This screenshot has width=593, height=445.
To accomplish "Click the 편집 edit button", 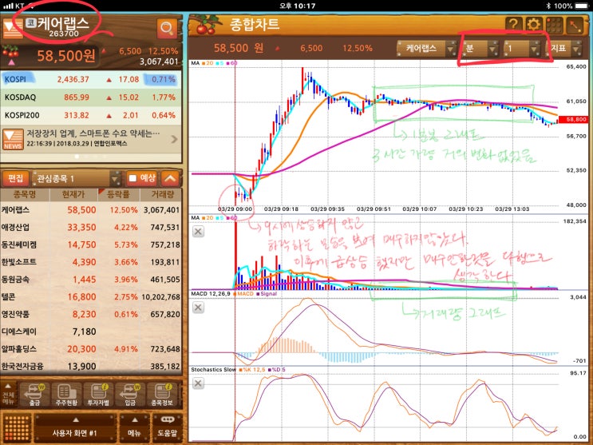I will [x=16, y=178].
